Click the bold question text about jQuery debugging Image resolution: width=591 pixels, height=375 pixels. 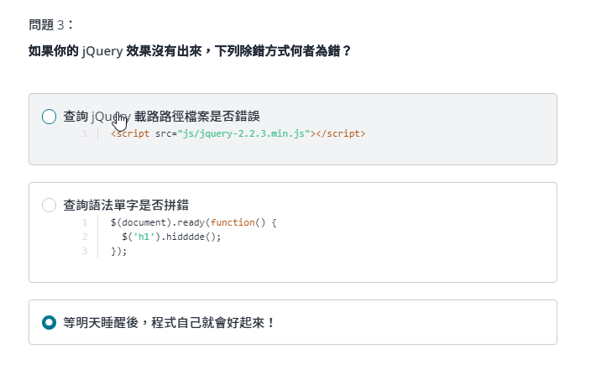(190, 51)
